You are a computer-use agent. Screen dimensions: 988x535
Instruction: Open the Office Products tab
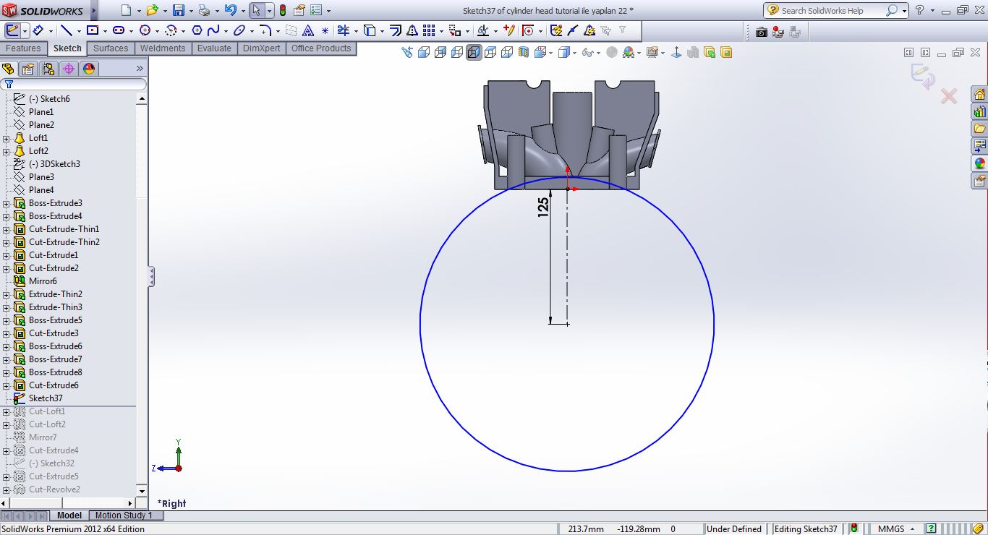point(321,48)
